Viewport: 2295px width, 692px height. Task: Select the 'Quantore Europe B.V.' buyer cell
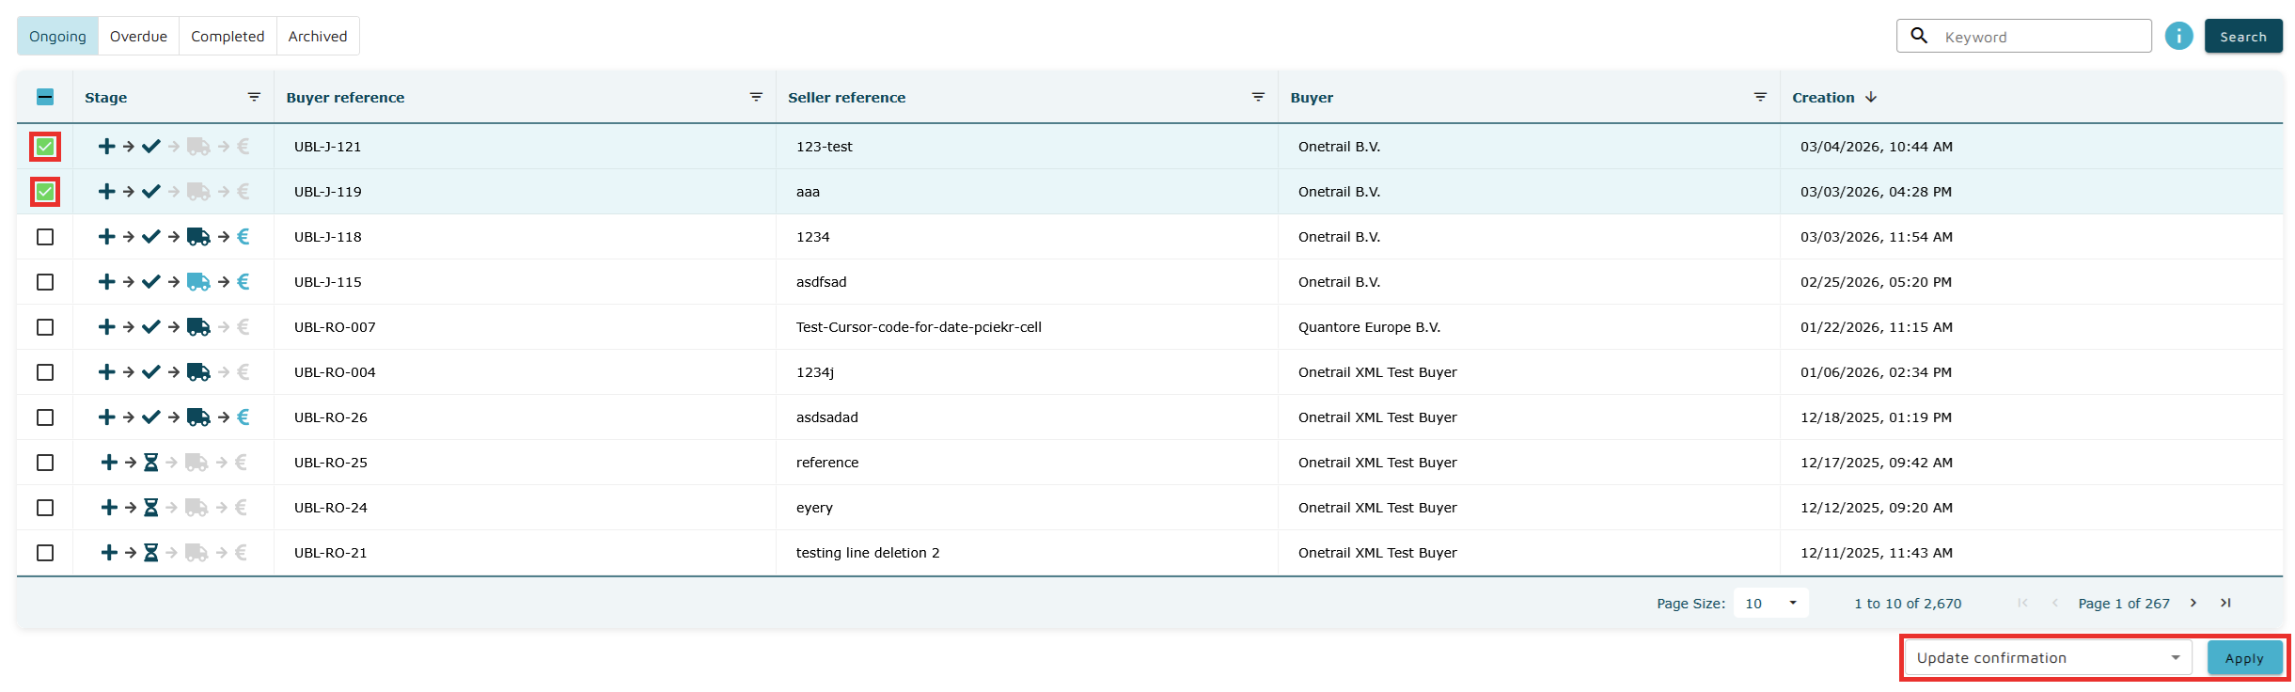point(1529,327)
